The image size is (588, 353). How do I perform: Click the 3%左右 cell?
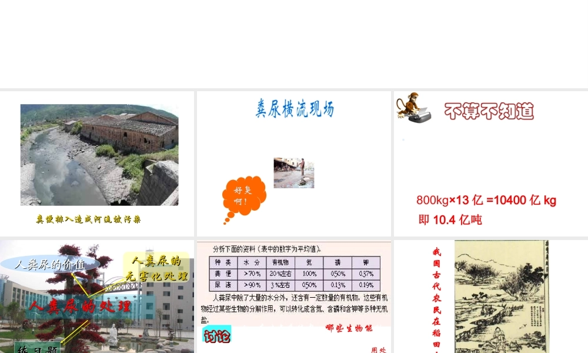point(280,285)
